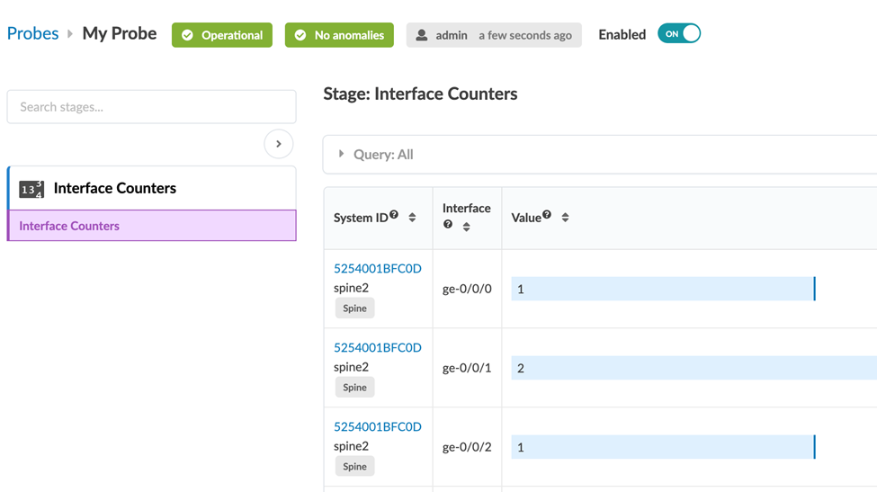Sort table by Value column arrows

565,218
